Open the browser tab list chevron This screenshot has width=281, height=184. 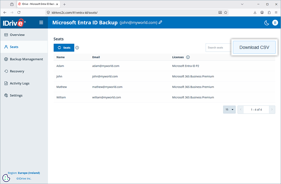(x=242, y=4)
